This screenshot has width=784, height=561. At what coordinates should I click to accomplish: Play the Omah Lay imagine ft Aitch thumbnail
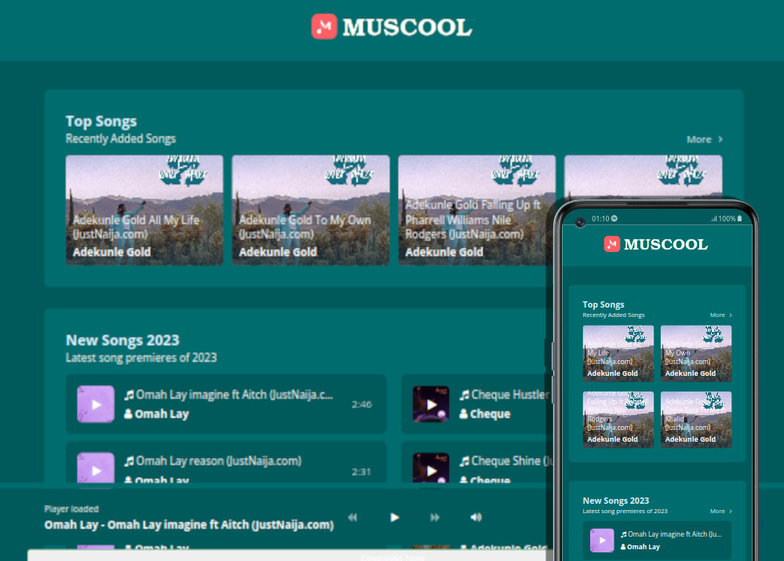96,404
